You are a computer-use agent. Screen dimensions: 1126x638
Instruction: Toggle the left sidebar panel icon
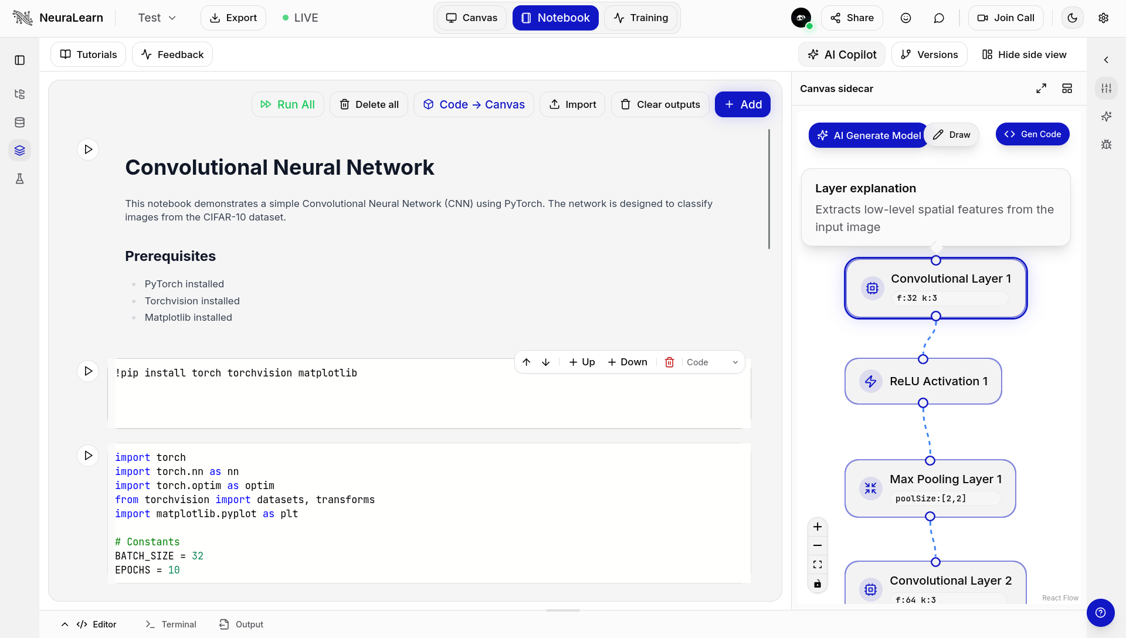coord(20,60)
